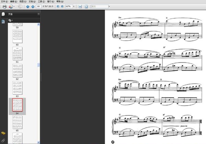The height and width of the screenshot is (144, 206).
Task: Click the Attachments paperclip sidebar icon
Action: (3, 141)
